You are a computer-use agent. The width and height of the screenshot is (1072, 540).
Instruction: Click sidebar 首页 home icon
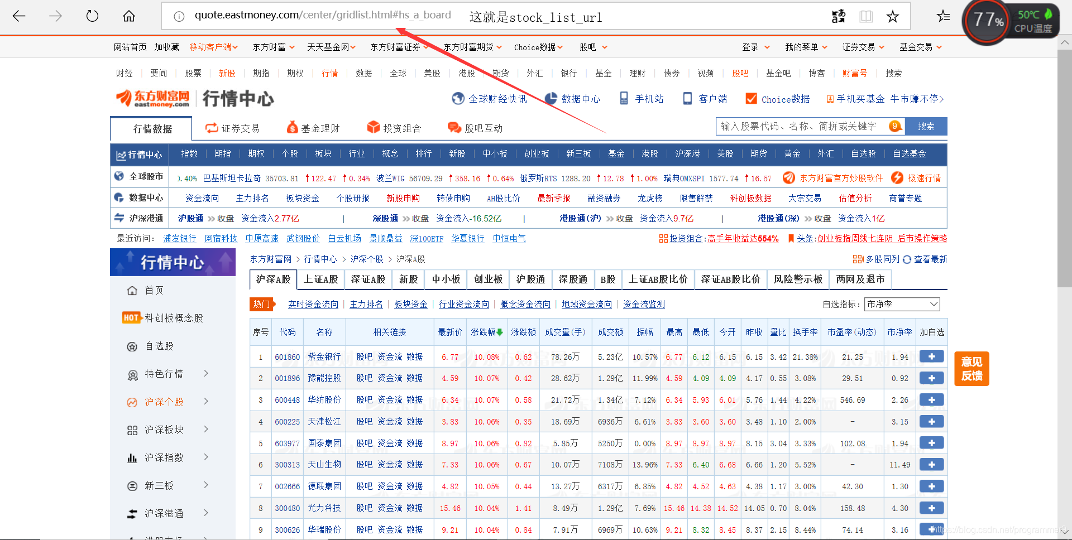point(132,291)
